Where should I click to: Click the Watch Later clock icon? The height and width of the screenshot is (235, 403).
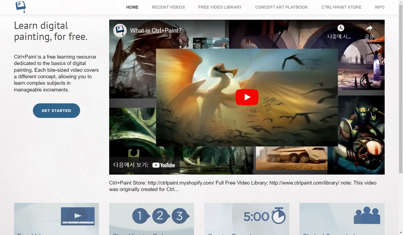click(341, 28)
